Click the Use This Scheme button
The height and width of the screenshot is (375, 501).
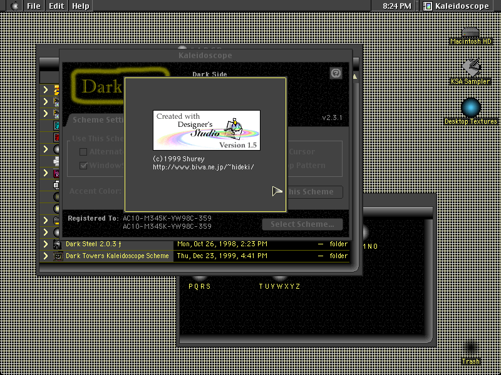(x=315, y=192)
